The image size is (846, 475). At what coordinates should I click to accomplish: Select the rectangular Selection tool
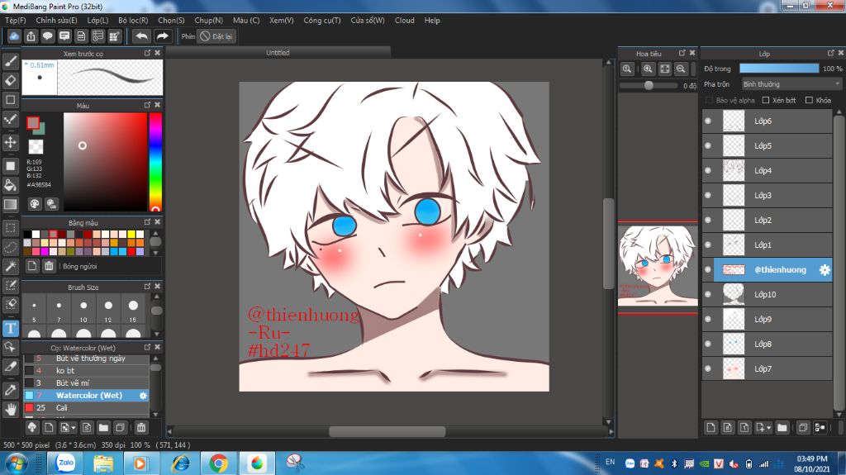coord(11,228)
